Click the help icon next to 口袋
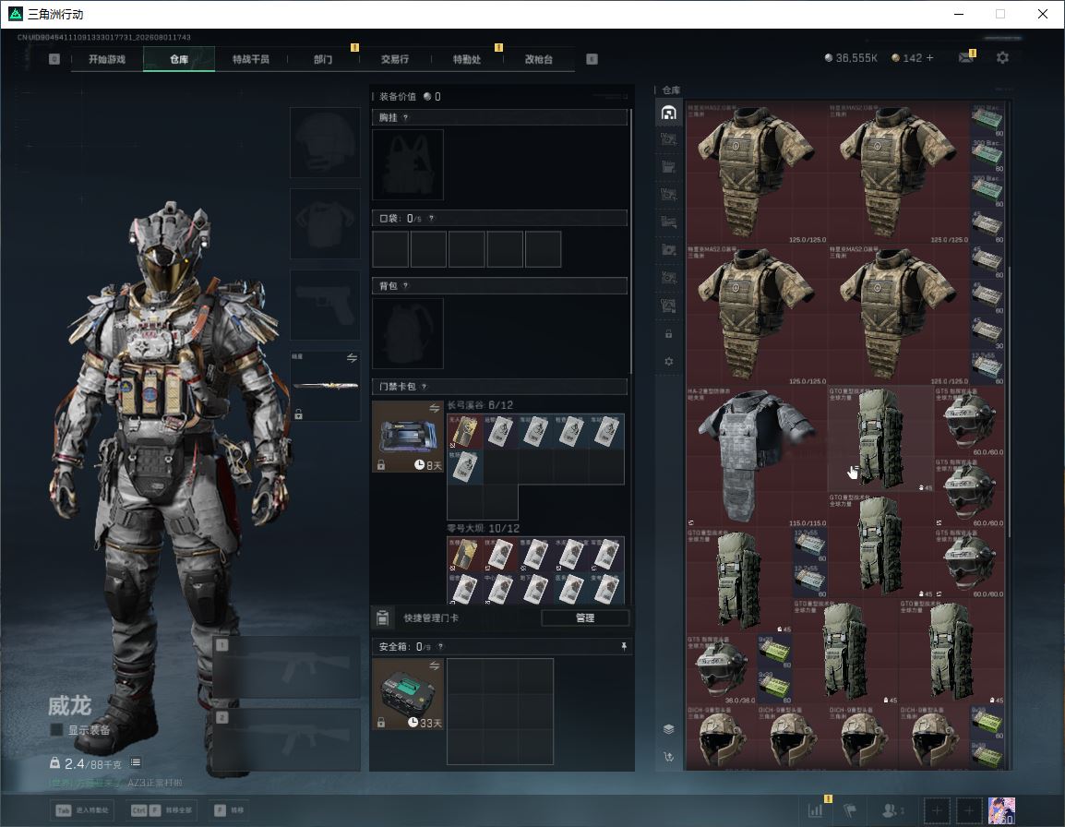The width and height of the screenshot is (1065, 827). coord(431,218)
